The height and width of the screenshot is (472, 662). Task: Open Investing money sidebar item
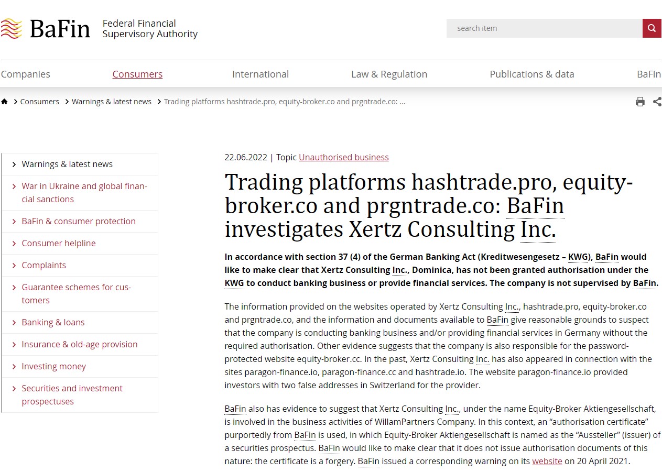[x=54, y=366]
